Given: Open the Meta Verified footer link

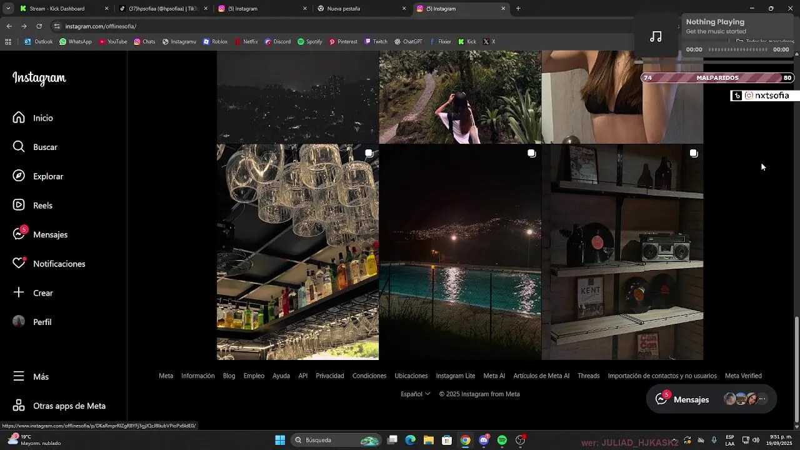Looking at the screenshot, I should 743,376.
